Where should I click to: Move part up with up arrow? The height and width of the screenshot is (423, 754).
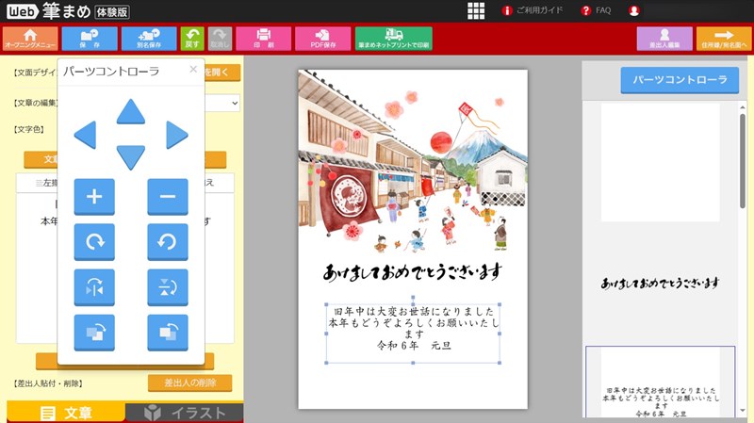click(x=131, y=112)
